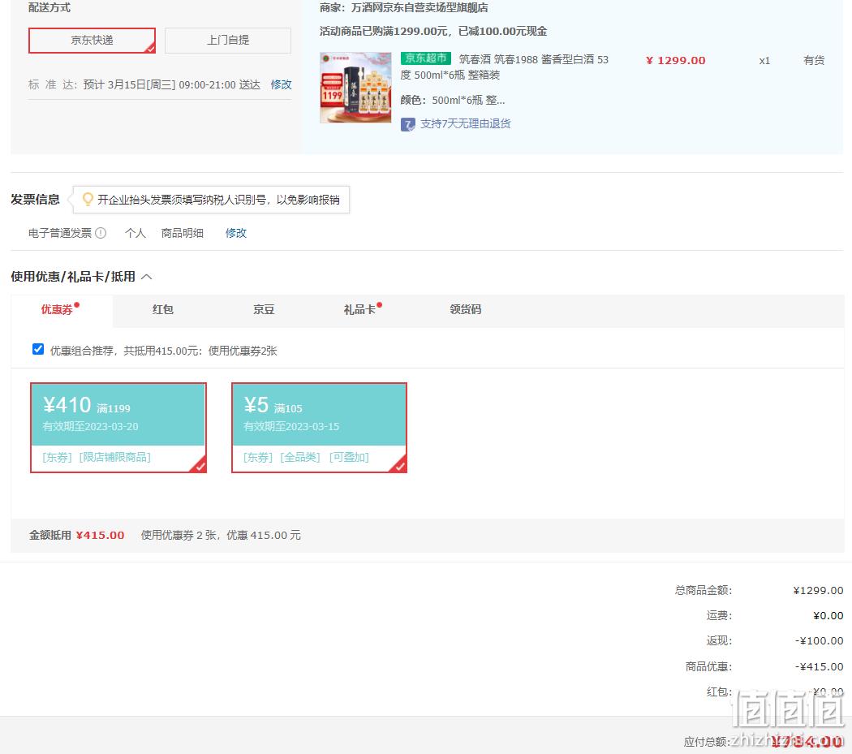852x754 pixels.
Task: Click 商品优惠 value -¥415.00
Action: (820, 666)
